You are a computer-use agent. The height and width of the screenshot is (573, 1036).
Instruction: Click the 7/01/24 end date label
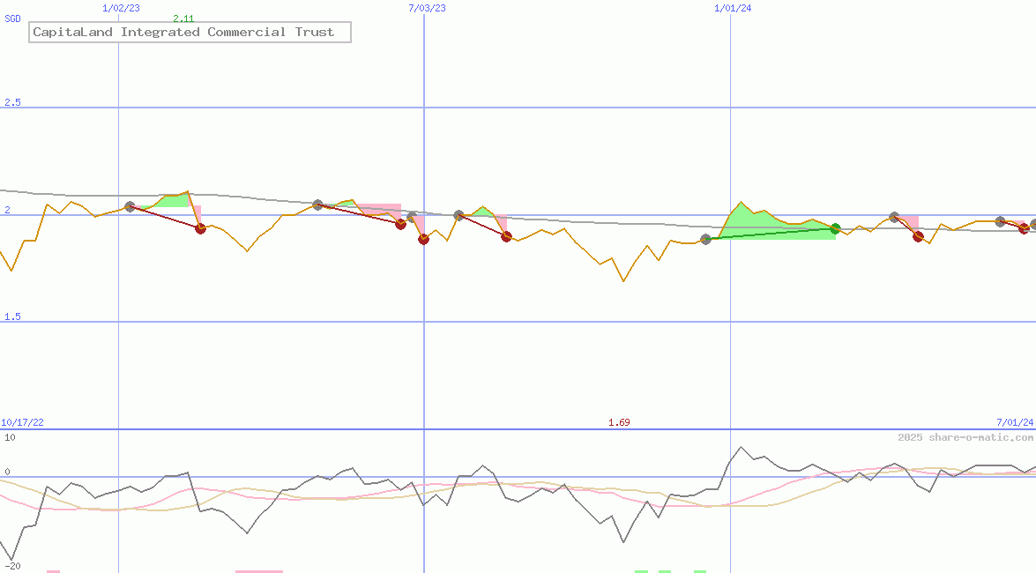pyautogui.click(x=1014, y=422)
